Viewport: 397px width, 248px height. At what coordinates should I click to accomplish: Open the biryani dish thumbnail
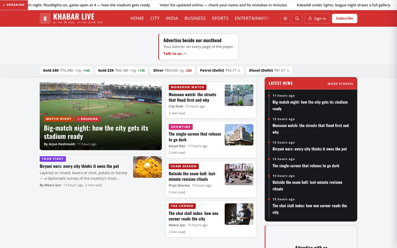coord(148,167)
